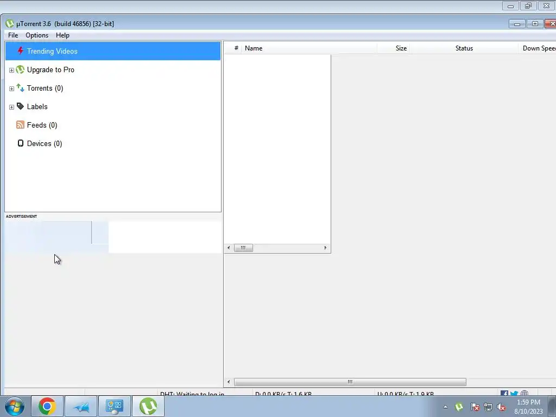Click the muted volume tray icon
Screen dimensions: 556x417
pyautogui.click(x=501, y=407)
